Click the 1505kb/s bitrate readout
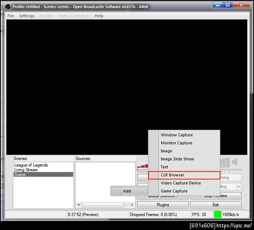Image resolution: width=254 pixels, height=230 pixels. pyautogui.click(x=231, y=215)
